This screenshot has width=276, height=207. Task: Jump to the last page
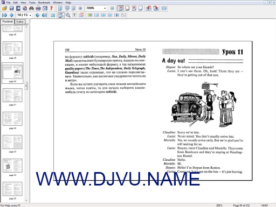44,15
